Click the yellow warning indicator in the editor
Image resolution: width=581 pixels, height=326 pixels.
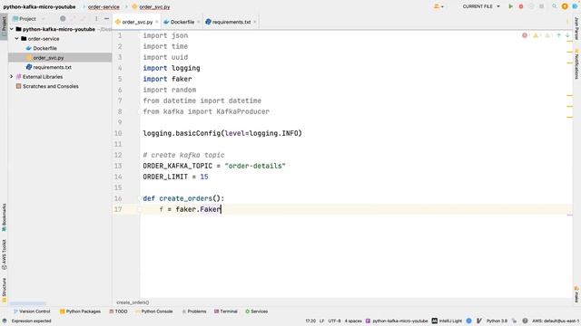(537, 35)
